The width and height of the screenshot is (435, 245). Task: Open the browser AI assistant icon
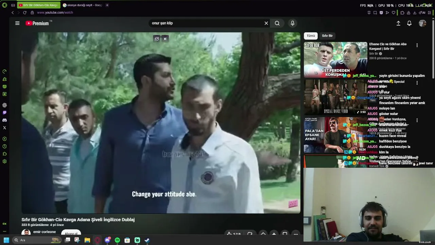pyautogui.click(x=422, y=13)
